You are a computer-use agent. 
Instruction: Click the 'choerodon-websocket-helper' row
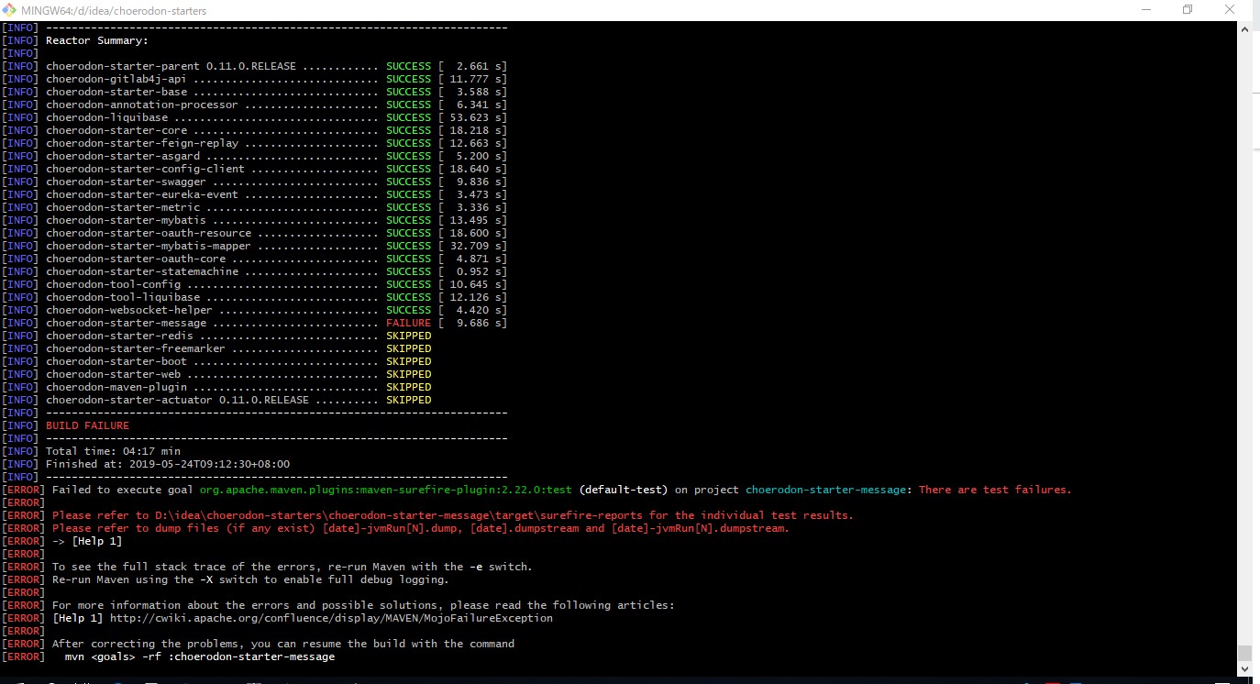(254, 310)
